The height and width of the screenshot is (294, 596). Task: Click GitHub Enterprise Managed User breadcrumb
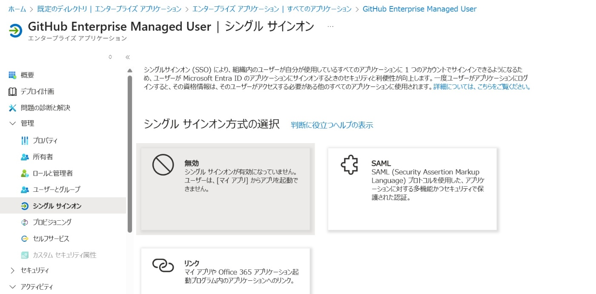click(420, 9)
